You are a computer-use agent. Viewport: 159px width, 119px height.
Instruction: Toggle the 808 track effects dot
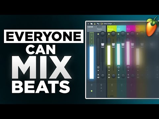pyautogui.click(x=119, y=70)
